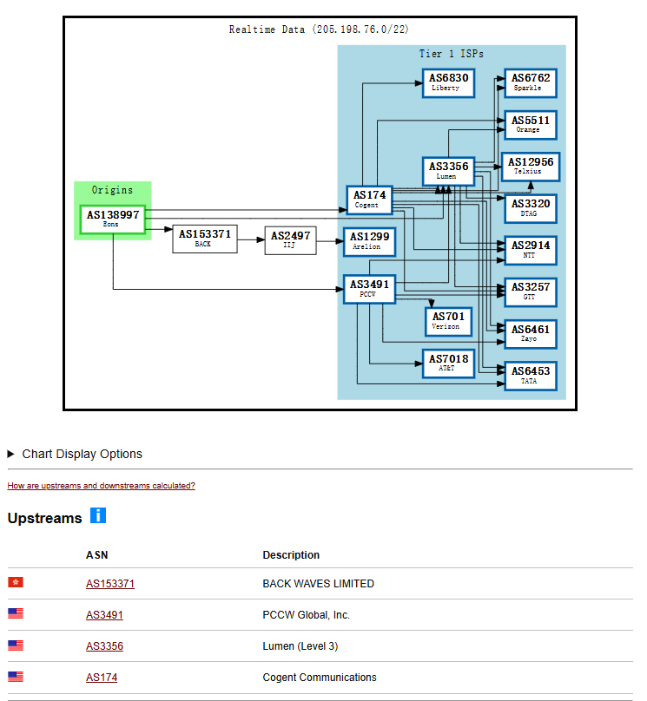Select the AS6830 Liberty node
The width and height of the screenshot is (647, 701).
point(448,82)
